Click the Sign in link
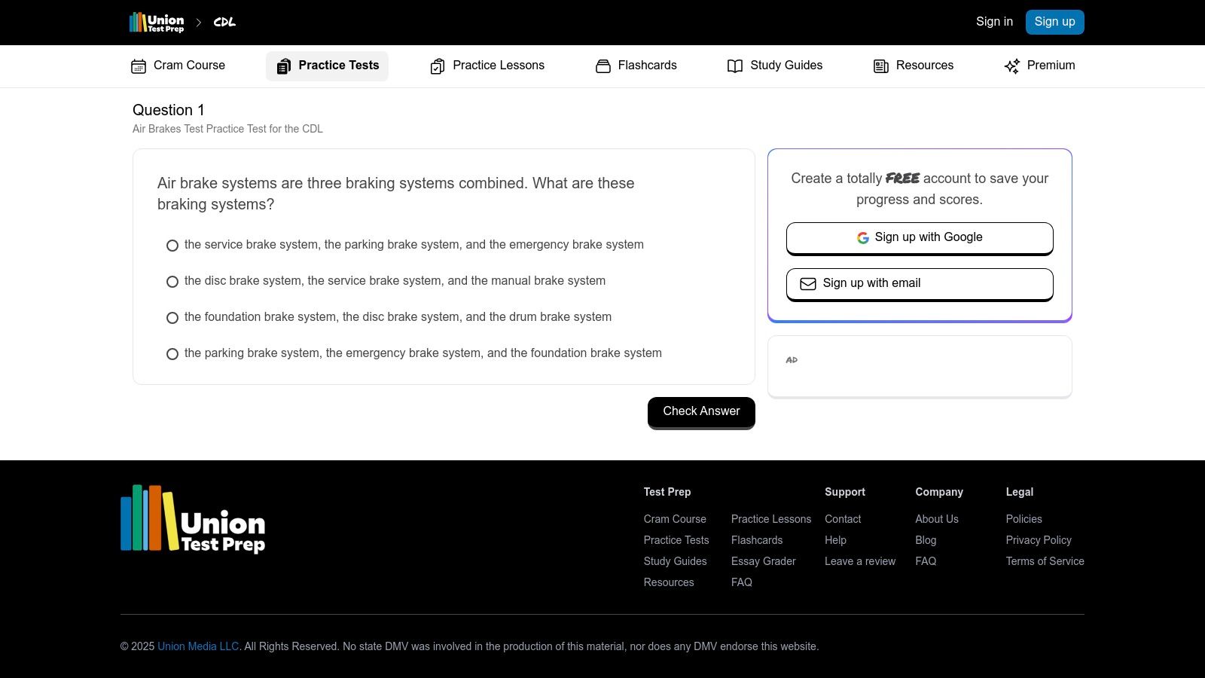This screenshot has width=1205, height=678. coord(994,22)
